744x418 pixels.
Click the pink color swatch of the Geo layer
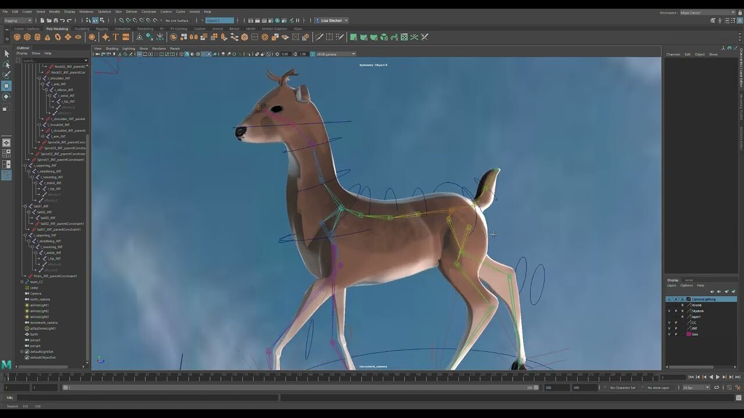pyautogui.click(x=688, y=334)
